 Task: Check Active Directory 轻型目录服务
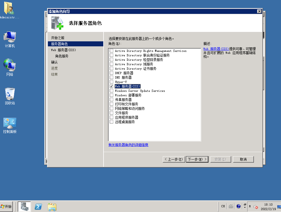[x=112, y=60]
